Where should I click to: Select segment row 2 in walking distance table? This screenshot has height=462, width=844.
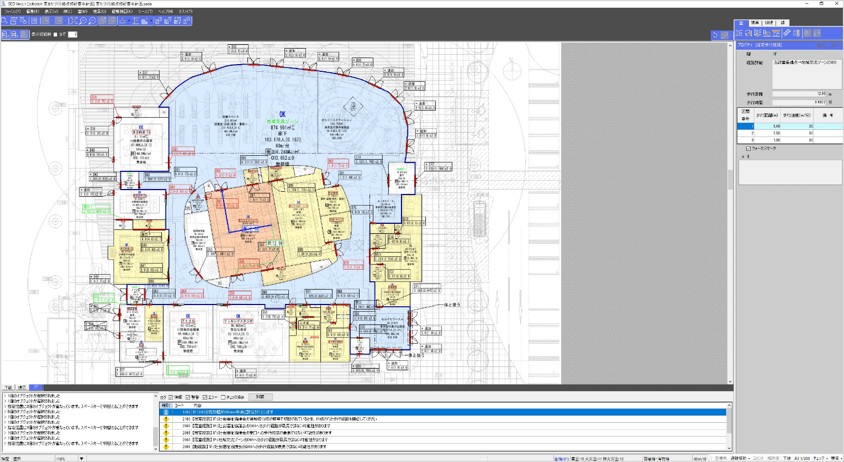[x=790, y=133]
